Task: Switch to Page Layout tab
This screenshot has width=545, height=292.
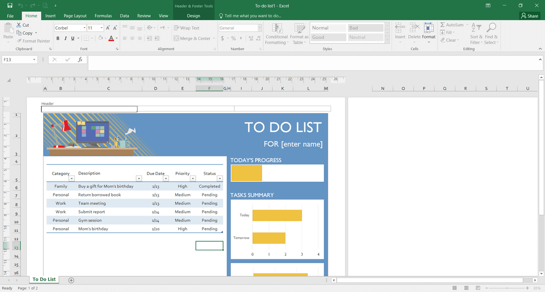Action: click(x=75, y=16)
